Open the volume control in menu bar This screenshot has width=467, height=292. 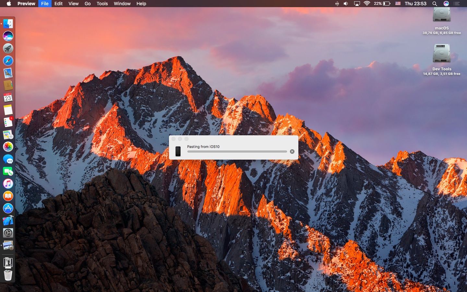tap(346, 4)
